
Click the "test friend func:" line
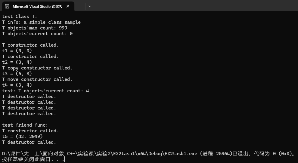25,125
